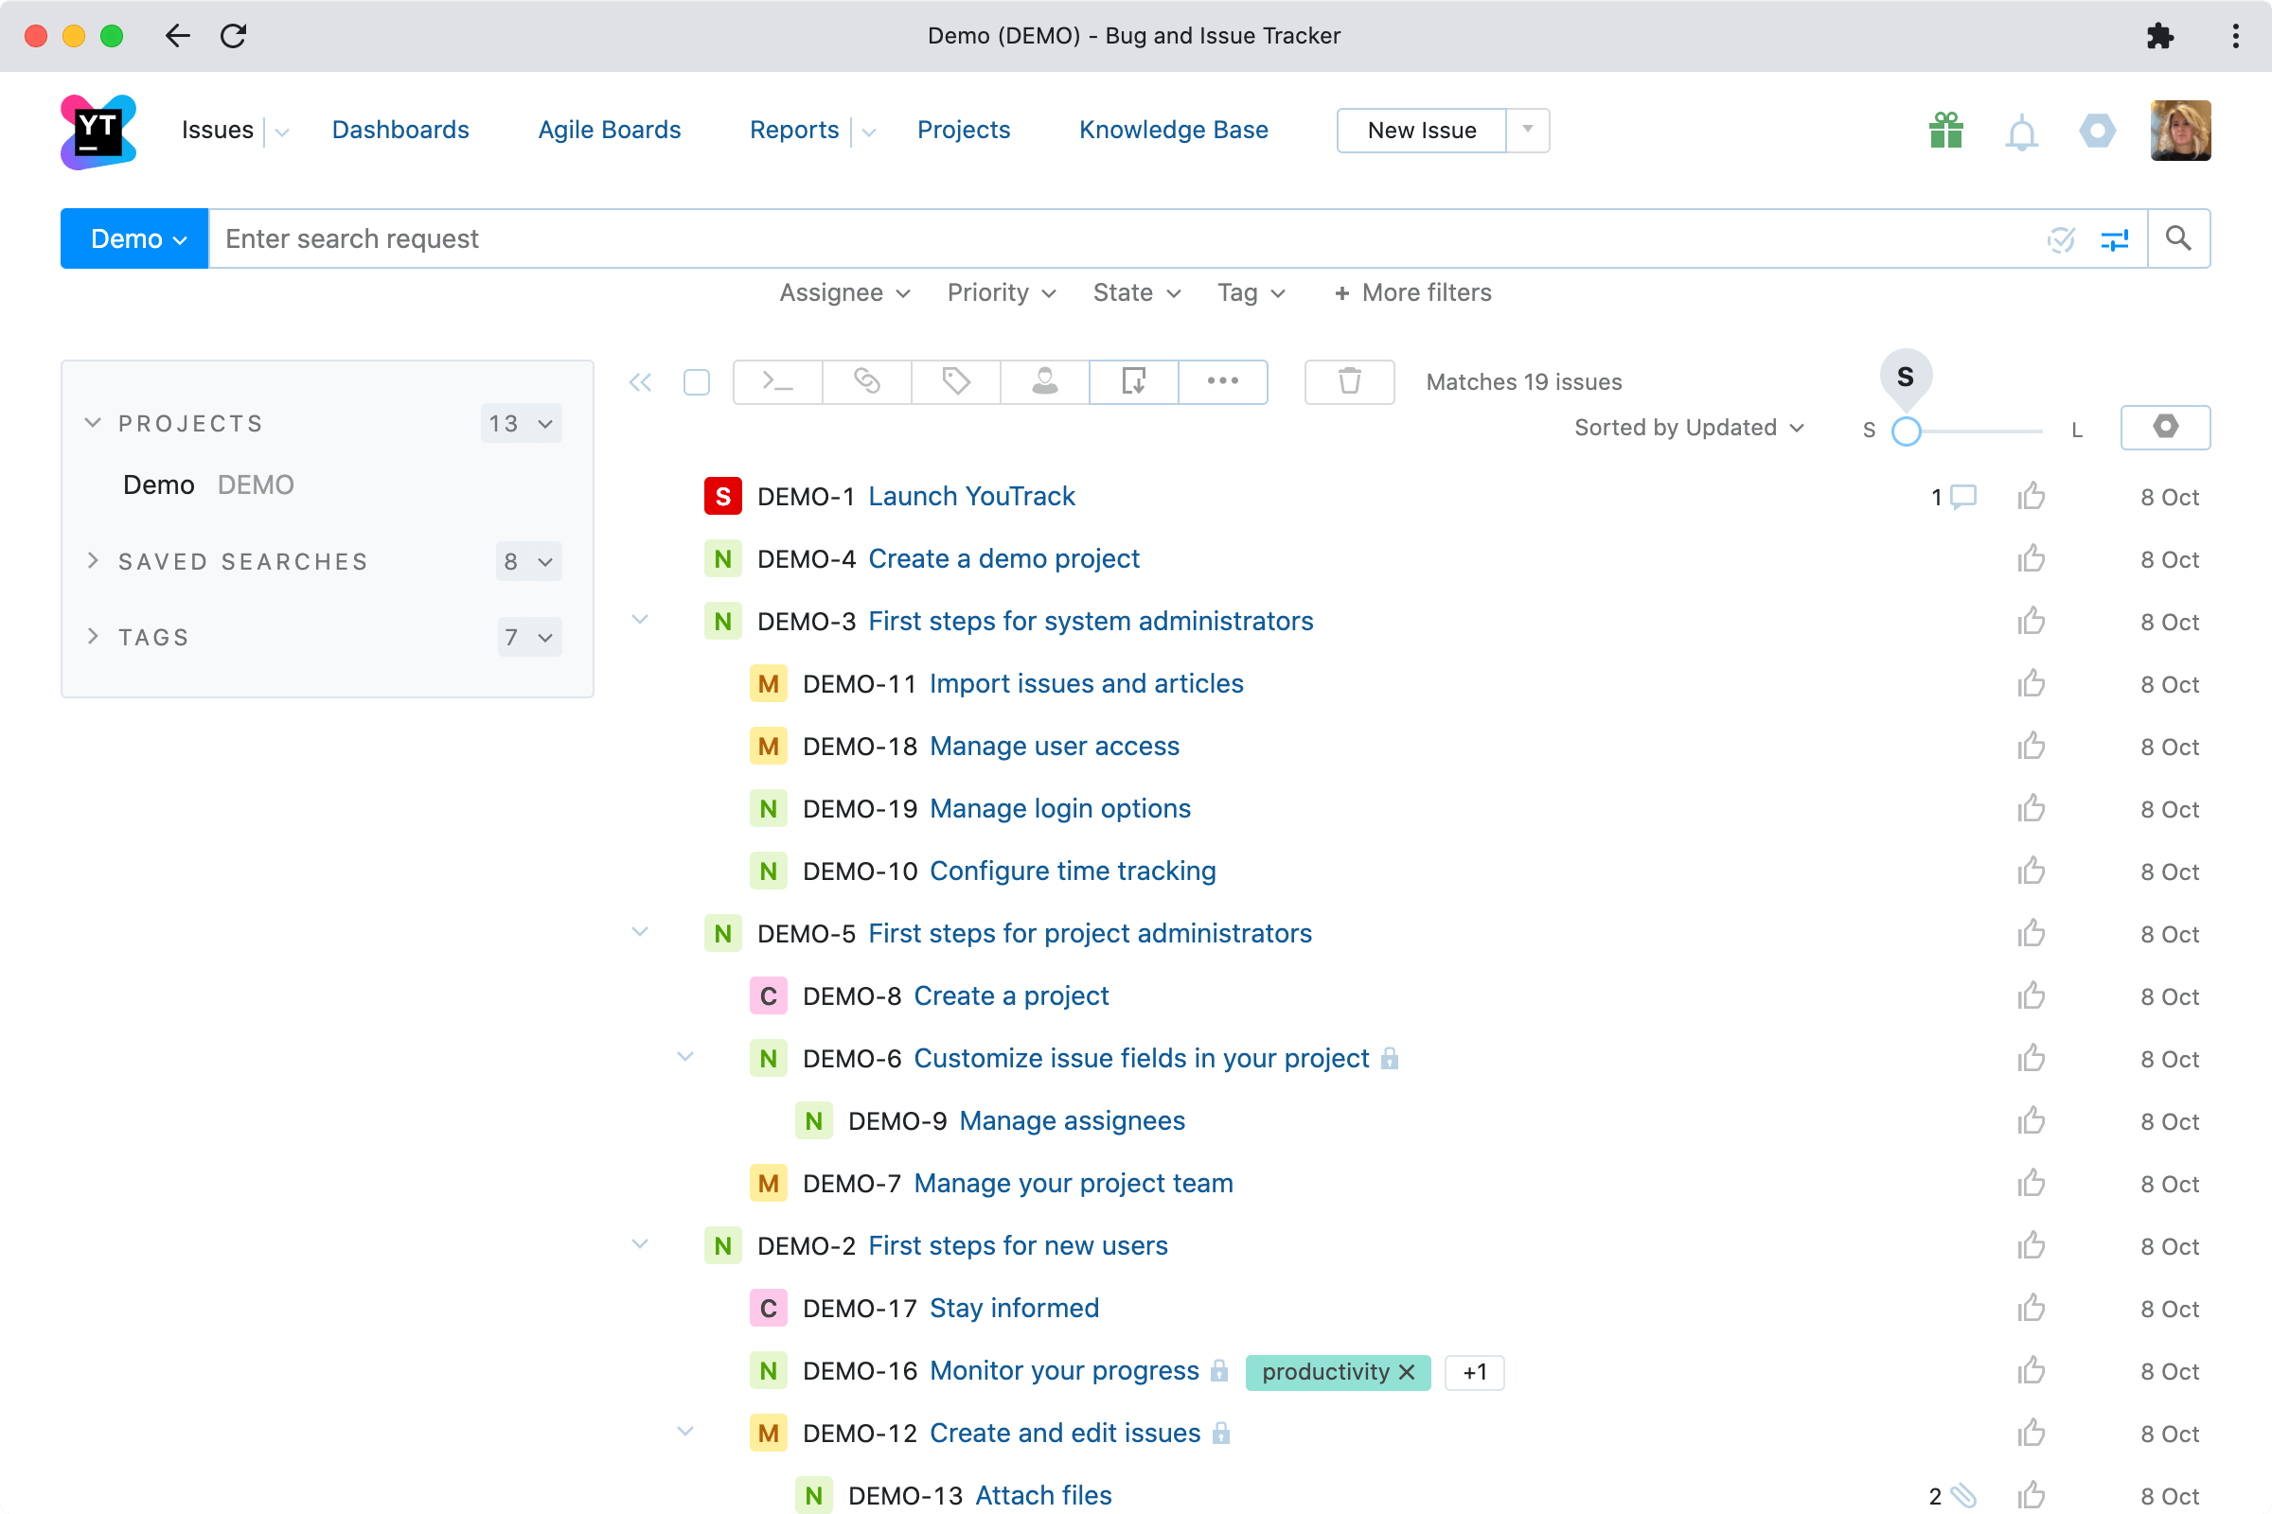Expand the Saved Searches section

[x=94, y=561]
